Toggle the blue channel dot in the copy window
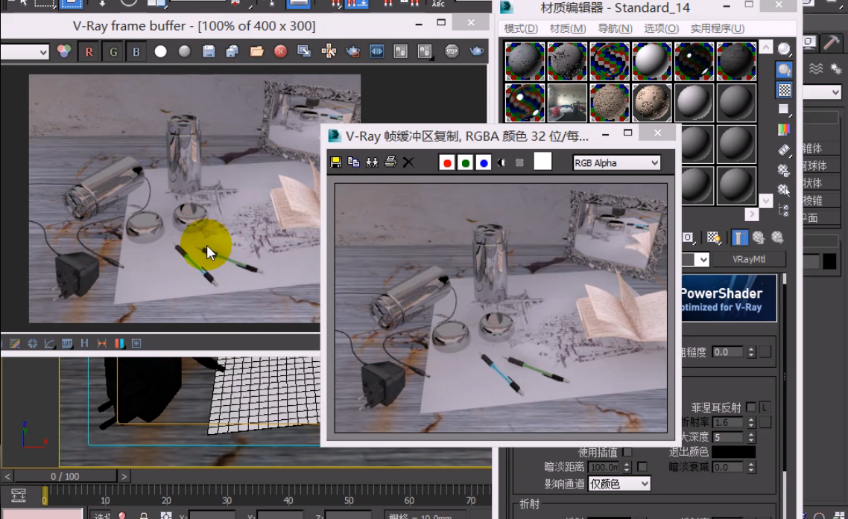 (484, 162)
